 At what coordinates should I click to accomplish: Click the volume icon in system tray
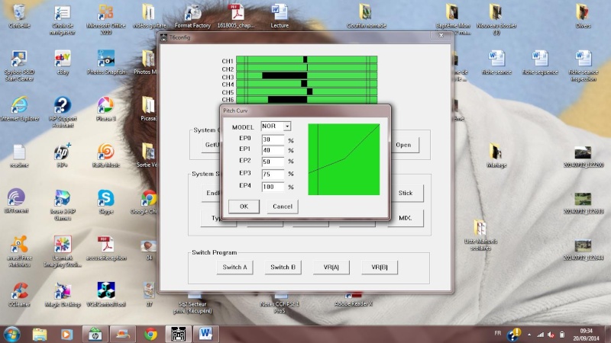(551, 335)
